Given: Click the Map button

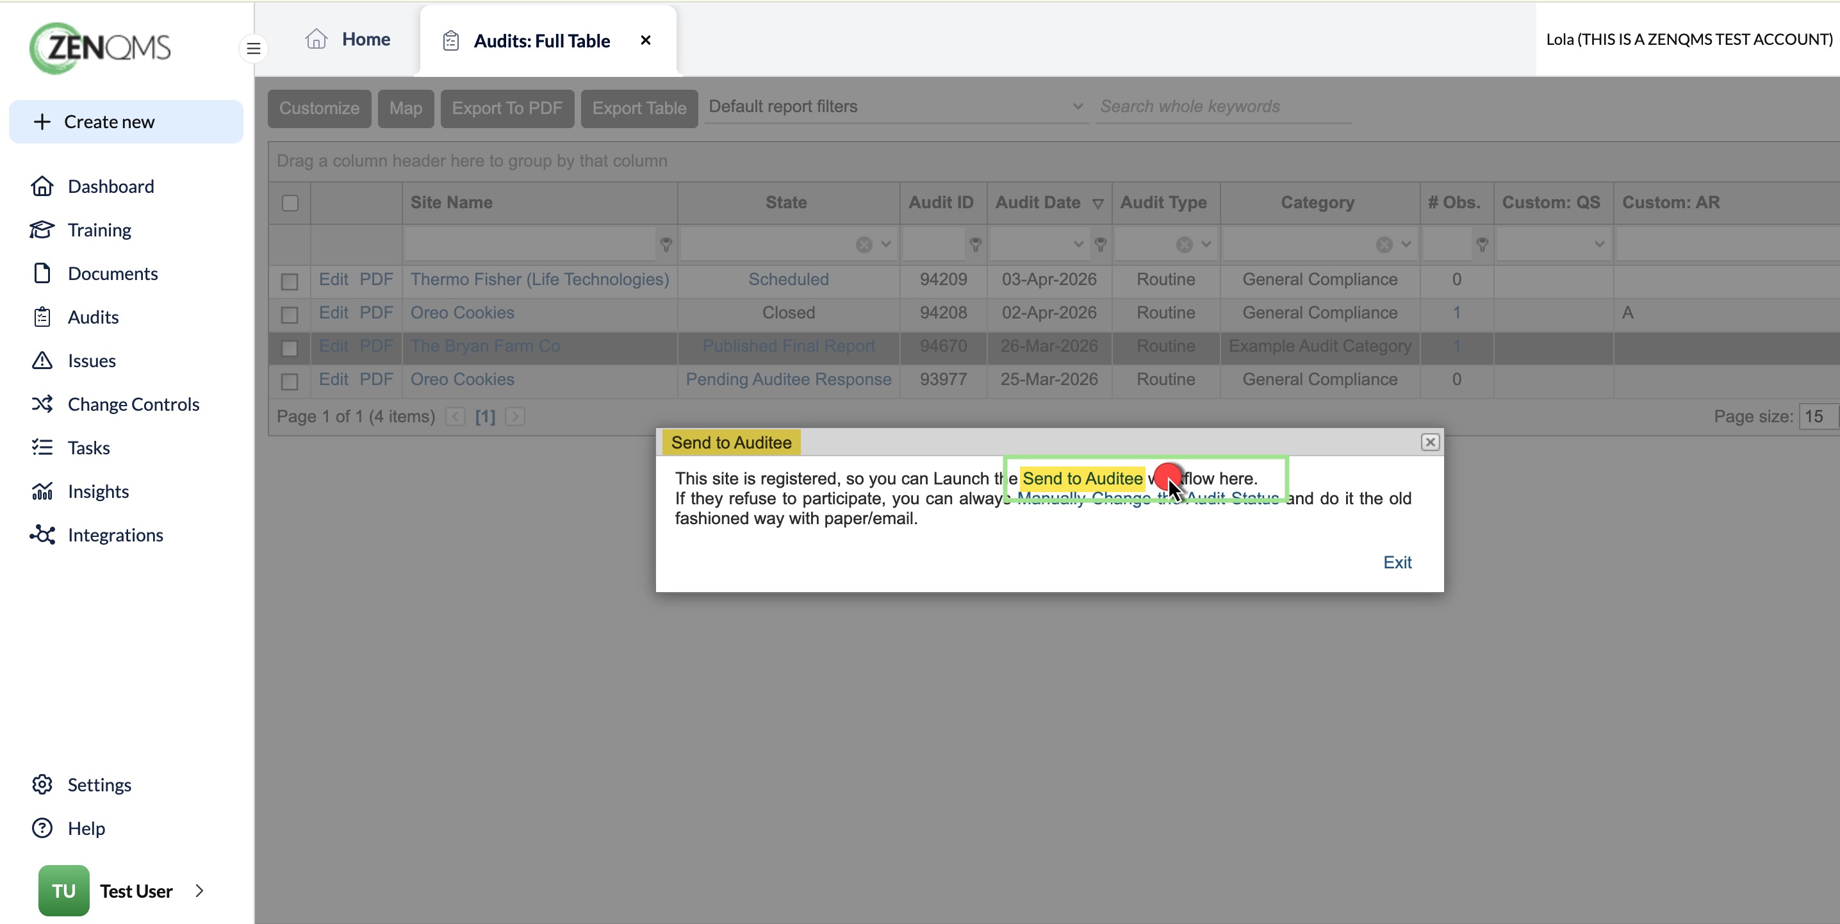Looking at the screenshot, I should 406,109.
